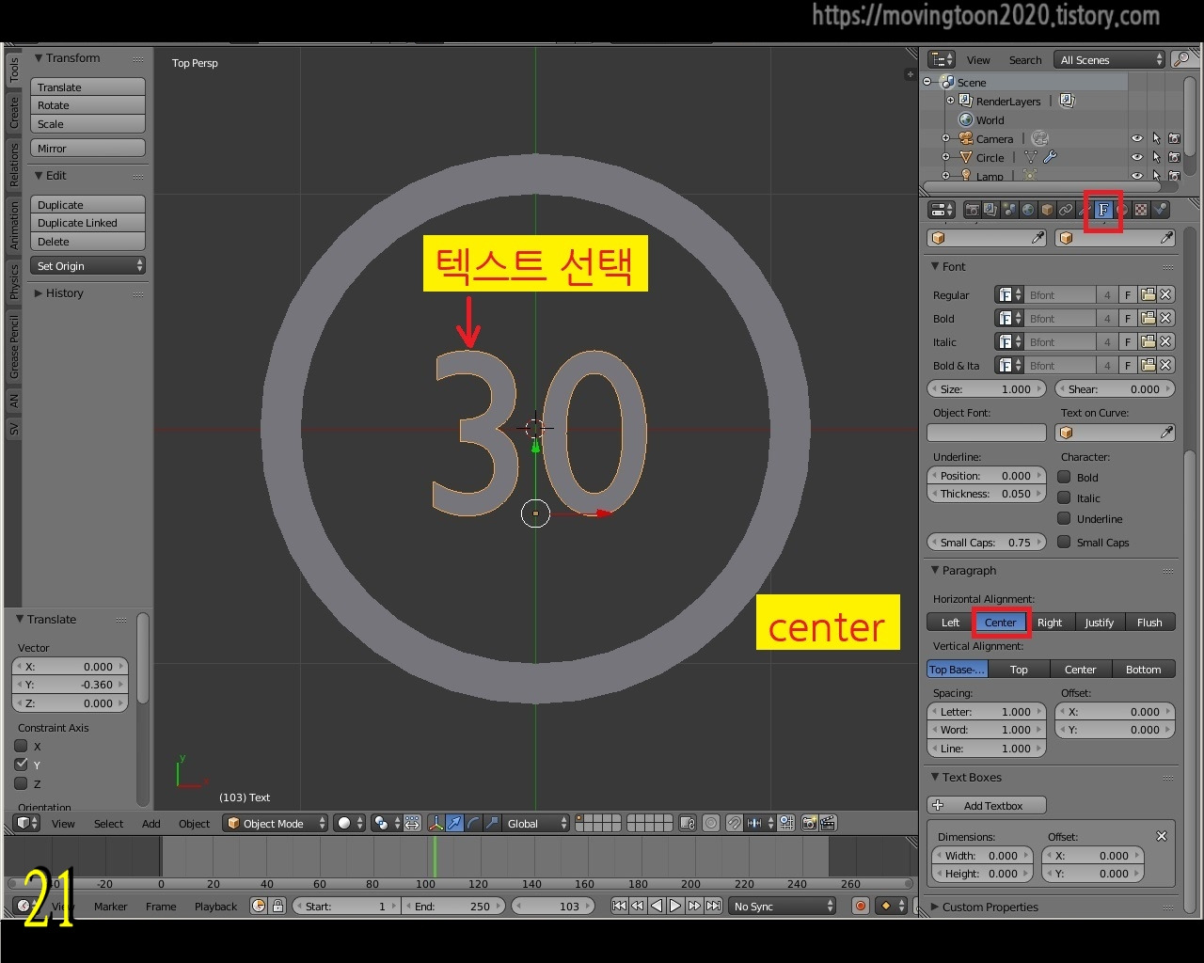
Task: Adjust the Shear value slider
Action: pos(1116,388)
